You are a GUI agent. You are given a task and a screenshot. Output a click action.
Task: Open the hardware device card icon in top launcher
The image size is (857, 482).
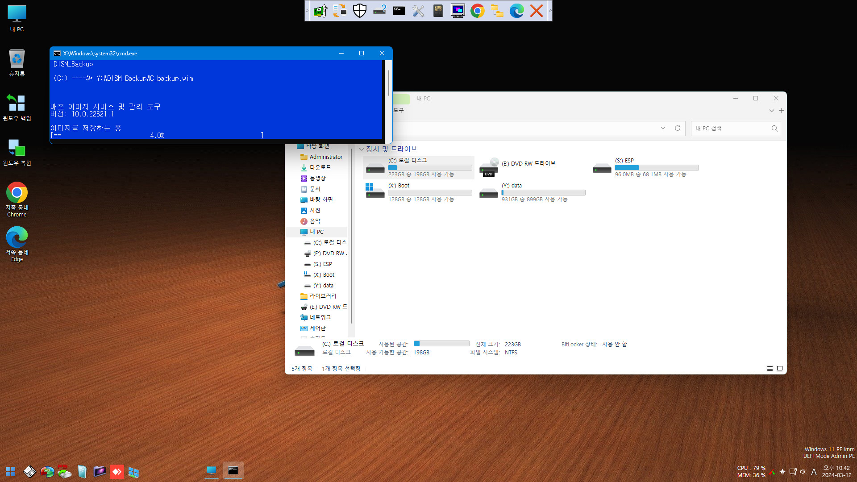coord(320,11)
